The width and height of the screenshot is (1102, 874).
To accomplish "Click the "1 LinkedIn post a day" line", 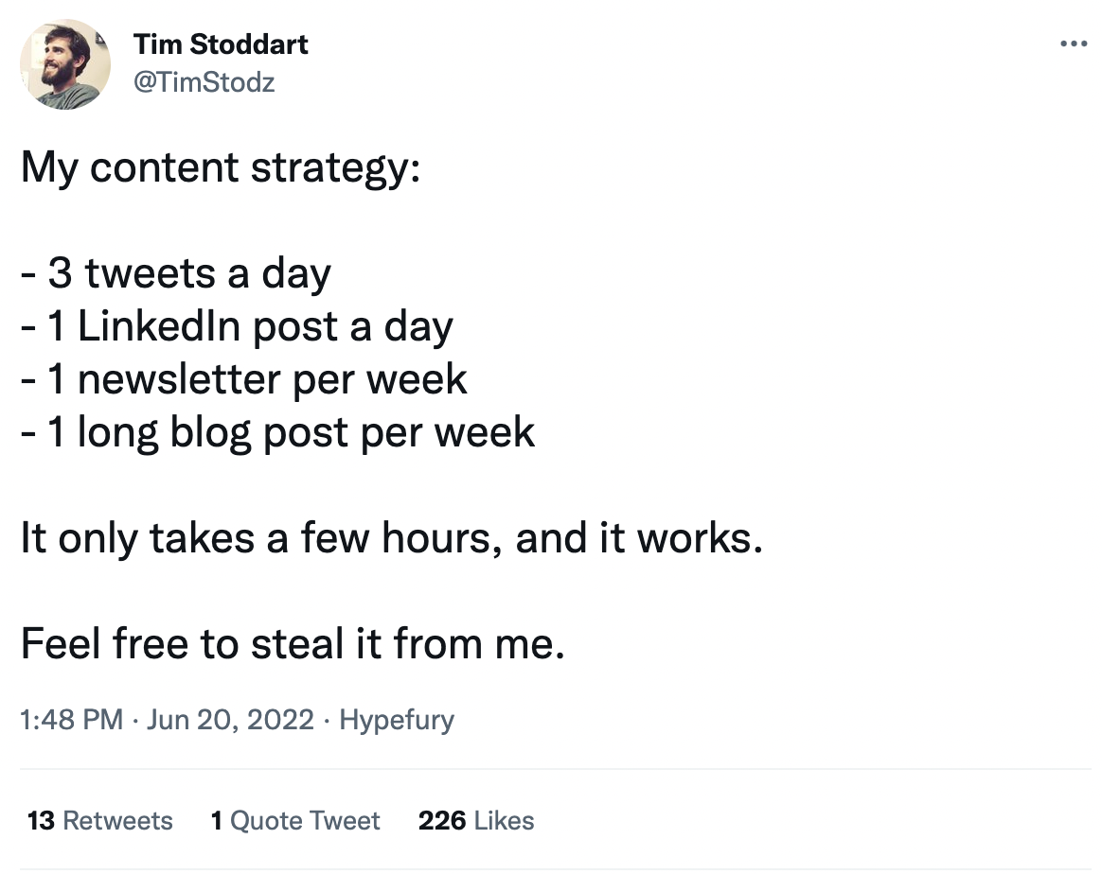I will (x=237, y=327).
